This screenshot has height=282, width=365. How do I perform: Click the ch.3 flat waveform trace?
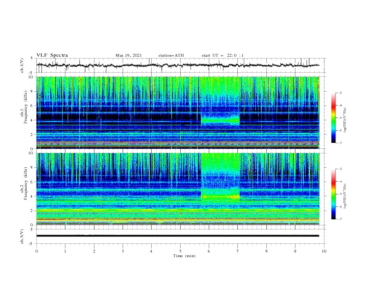click(x=177, y=236)
